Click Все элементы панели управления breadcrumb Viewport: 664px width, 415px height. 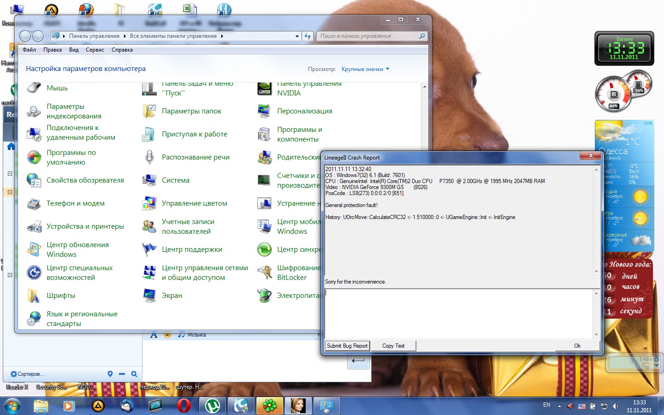pyautogui.click(x=173, y=36)
